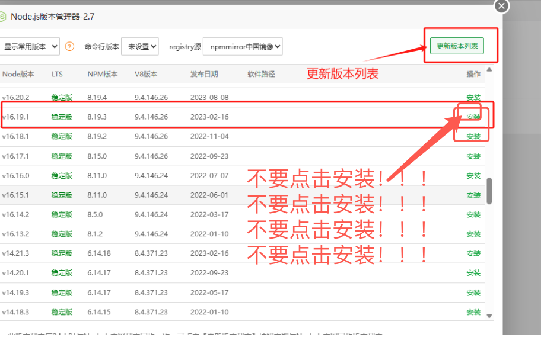The image size is (544, 344).
Task: Click 安装 for v16.19.1
Action: coord(473,117)
